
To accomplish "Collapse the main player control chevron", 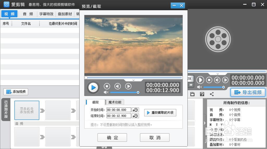I will (x=218, y=74).
